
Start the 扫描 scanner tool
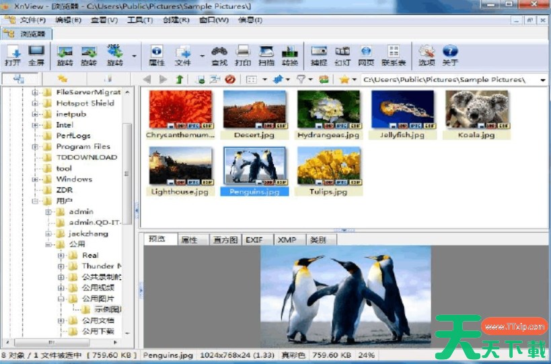point(266,55)
